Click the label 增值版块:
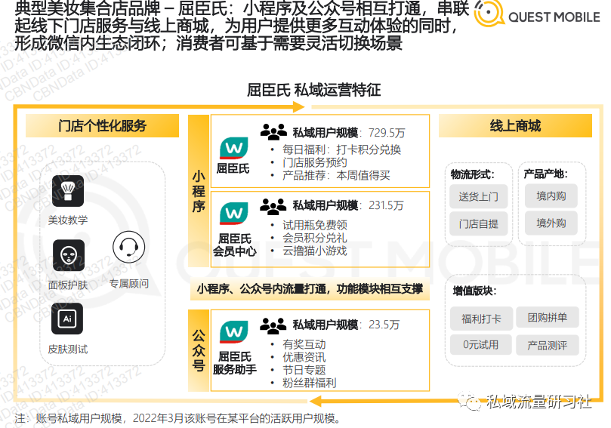 pos(474,291)
